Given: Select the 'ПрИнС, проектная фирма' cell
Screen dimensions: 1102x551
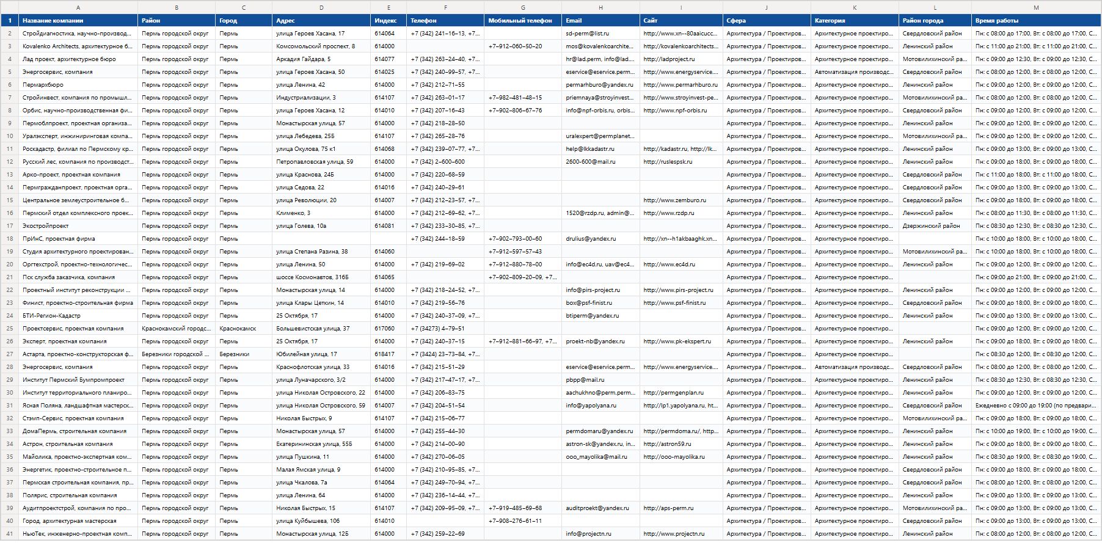Looking at the screenshot, I should [78, 238].
